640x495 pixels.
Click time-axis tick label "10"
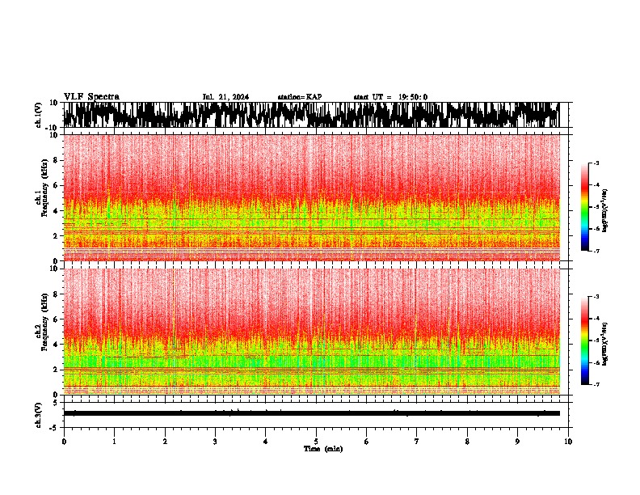(x=568, y=442)
